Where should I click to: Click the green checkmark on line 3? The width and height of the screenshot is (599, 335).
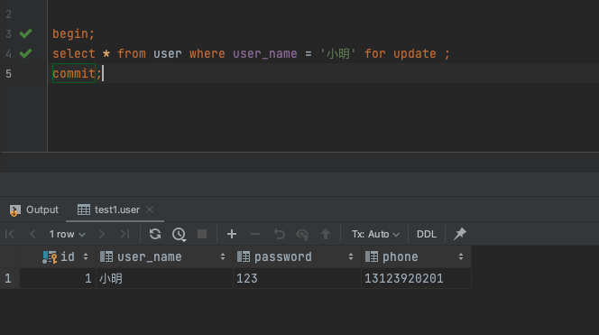25,33
